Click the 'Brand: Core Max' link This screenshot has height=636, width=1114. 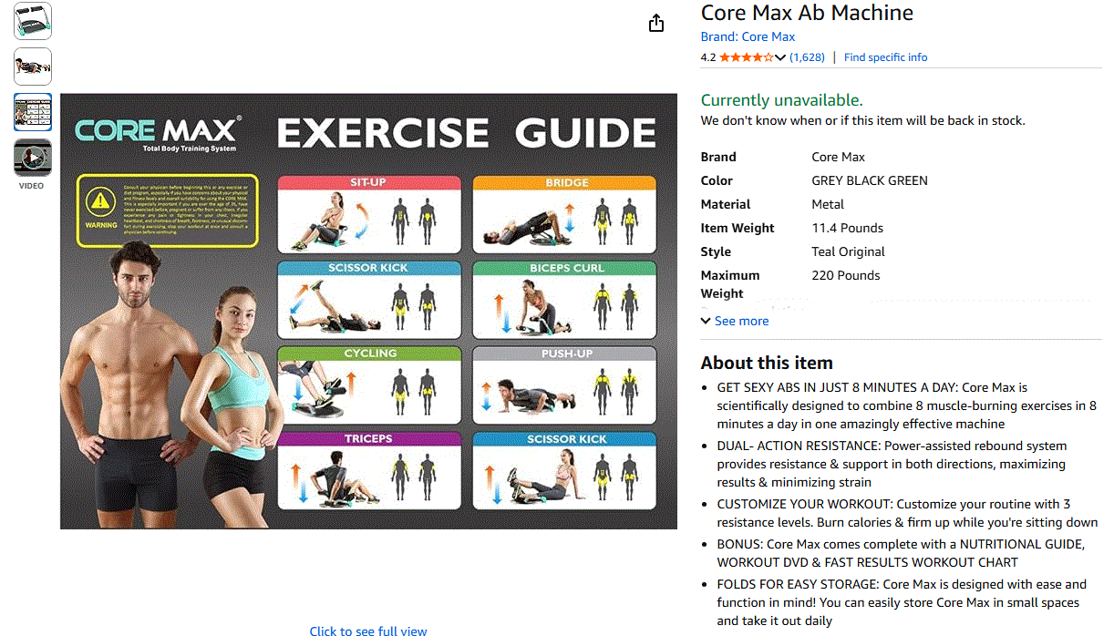click(x=748, y=36)
